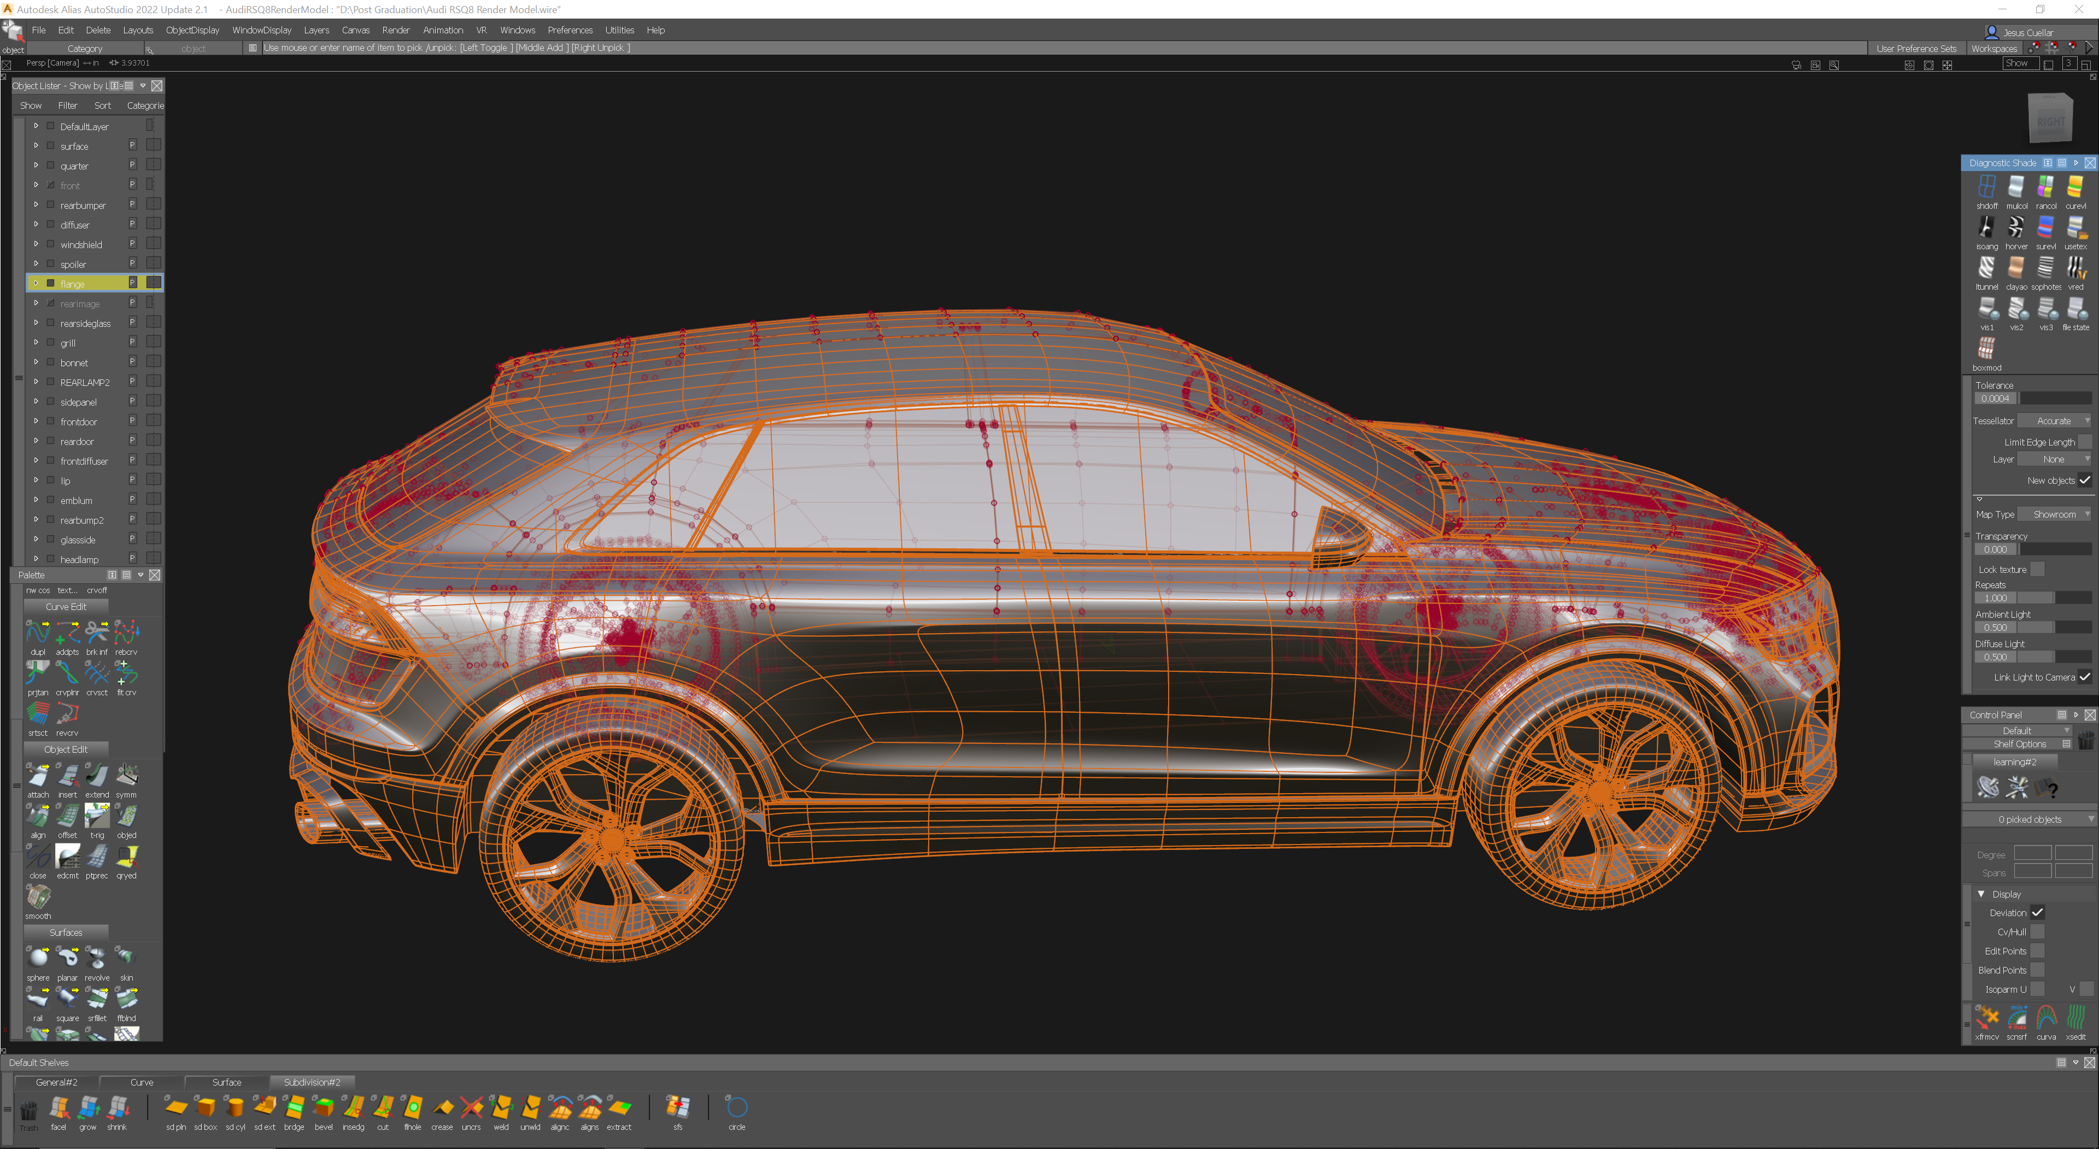Image resolution: width=2099 pixels, height=1149 pixels.
Task: Open the ObjectDisplay menu
Action: tap(192, 30)
